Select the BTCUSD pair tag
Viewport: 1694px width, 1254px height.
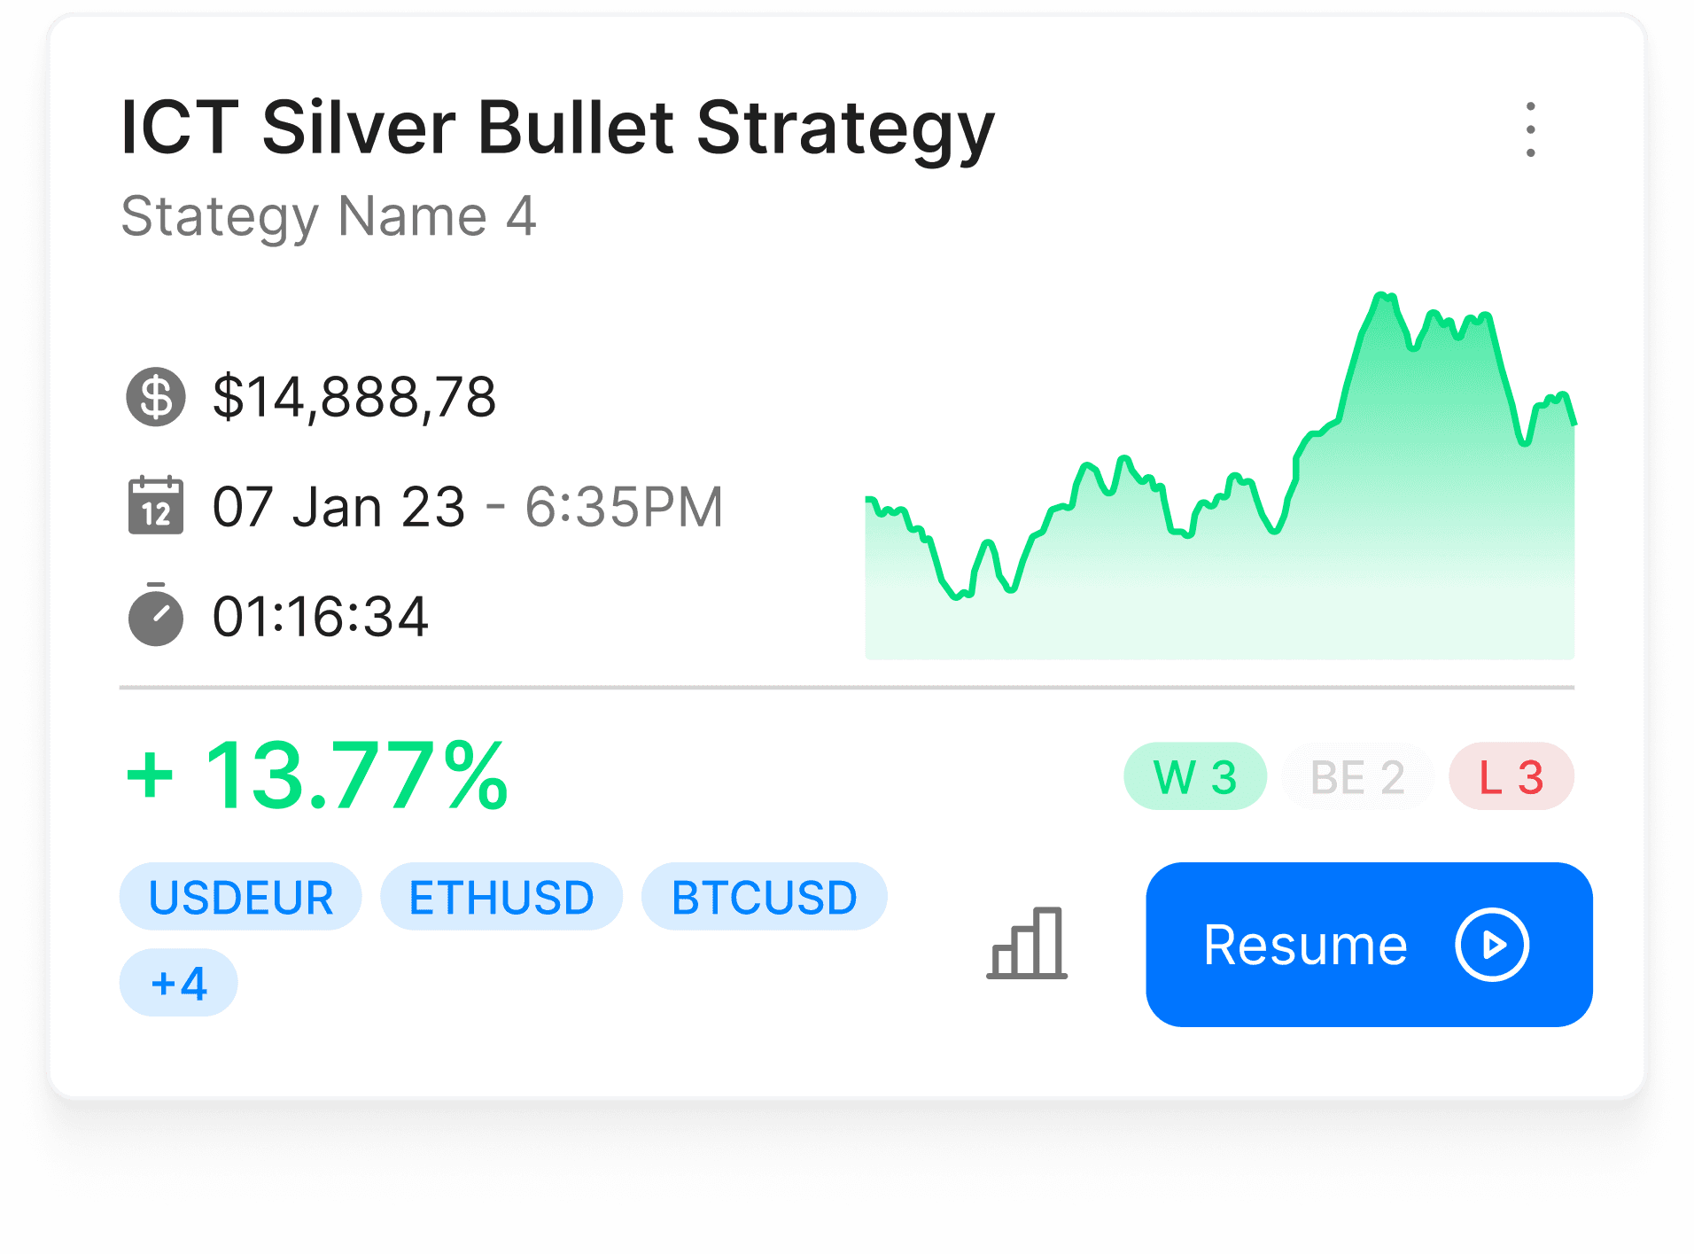764,897
